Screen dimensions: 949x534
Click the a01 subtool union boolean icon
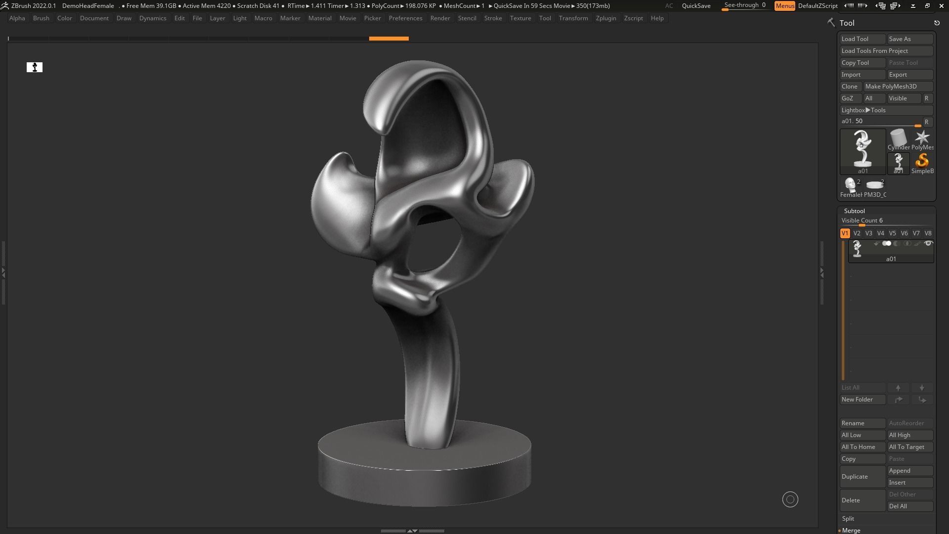click(x=887, y=244)
